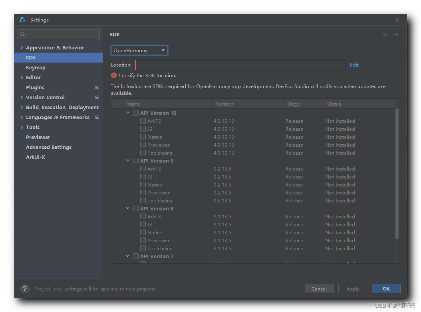Click the SDK Location input field

[x=240, y=65]
